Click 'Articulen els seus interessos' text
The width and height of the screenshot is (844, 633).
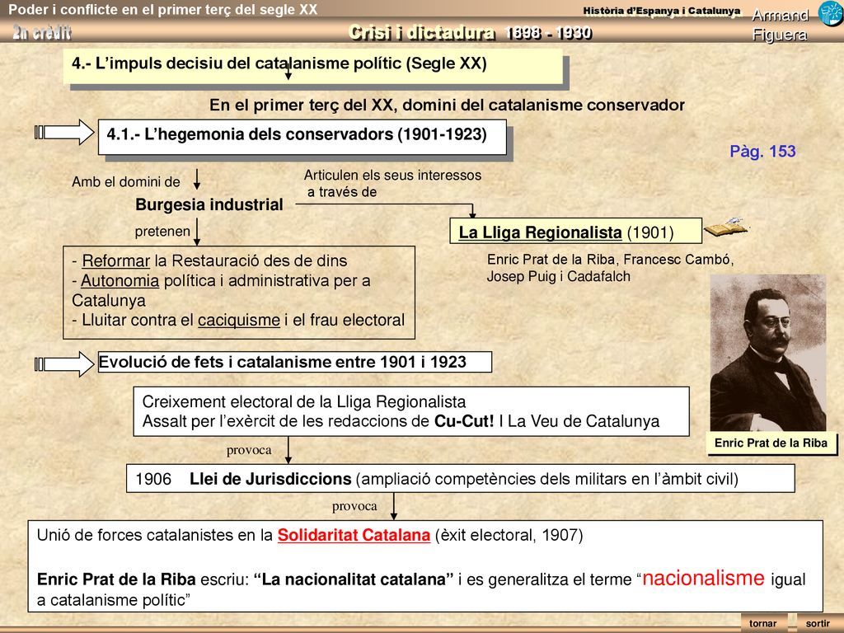392,175
